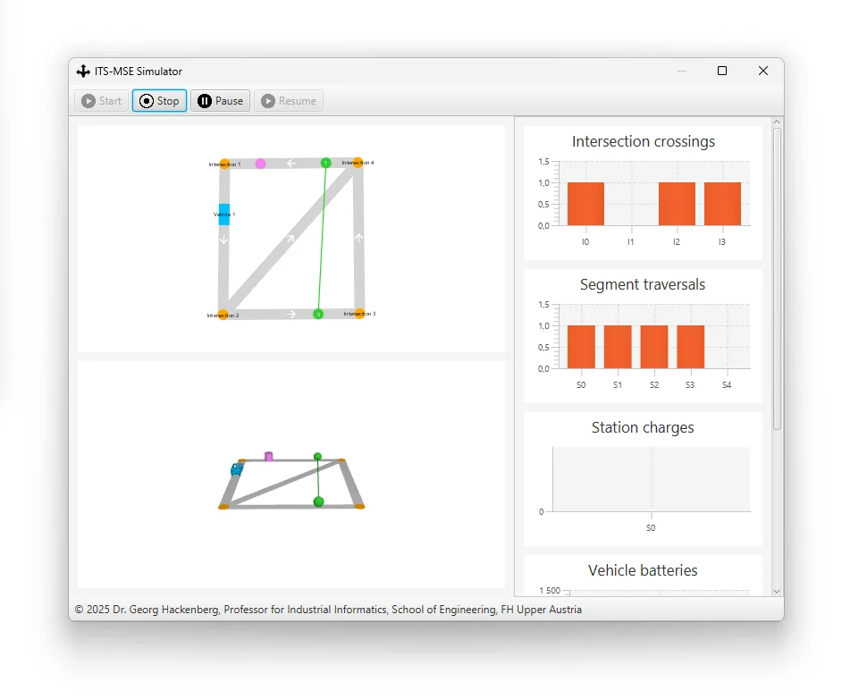This screenshot has width=867, height=699.
Task: Click the "Vehicle batteries" chart title
Action: point(643,570)
